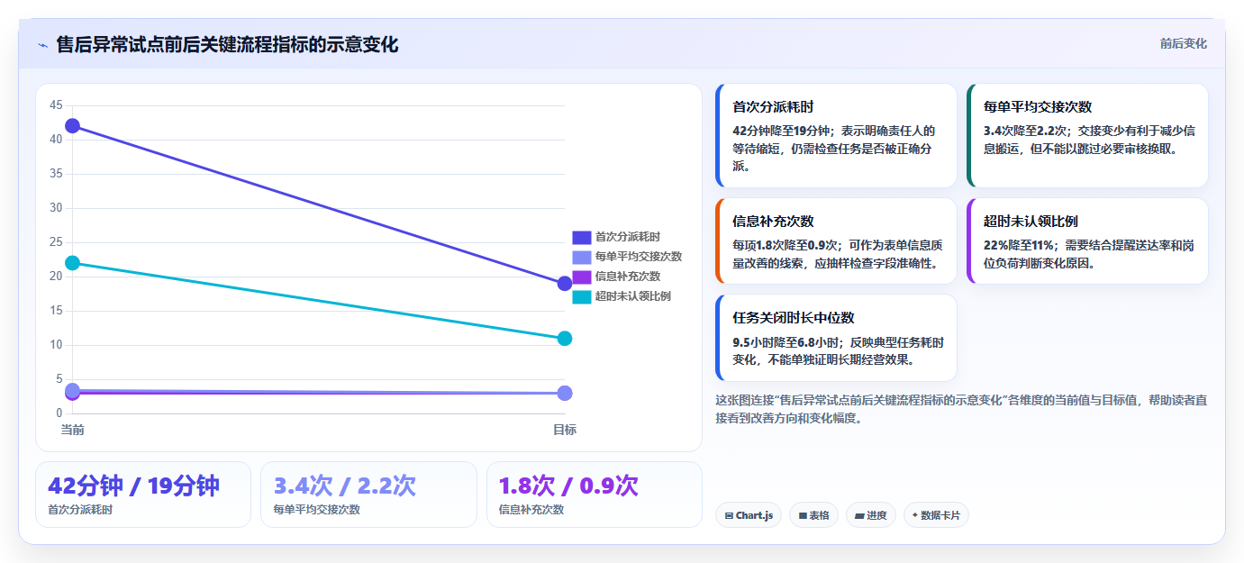Viewport: 1244px width, 563px height.
Task: Open the 超时未认领比例 info card
Action: (x=1087, y=241)
